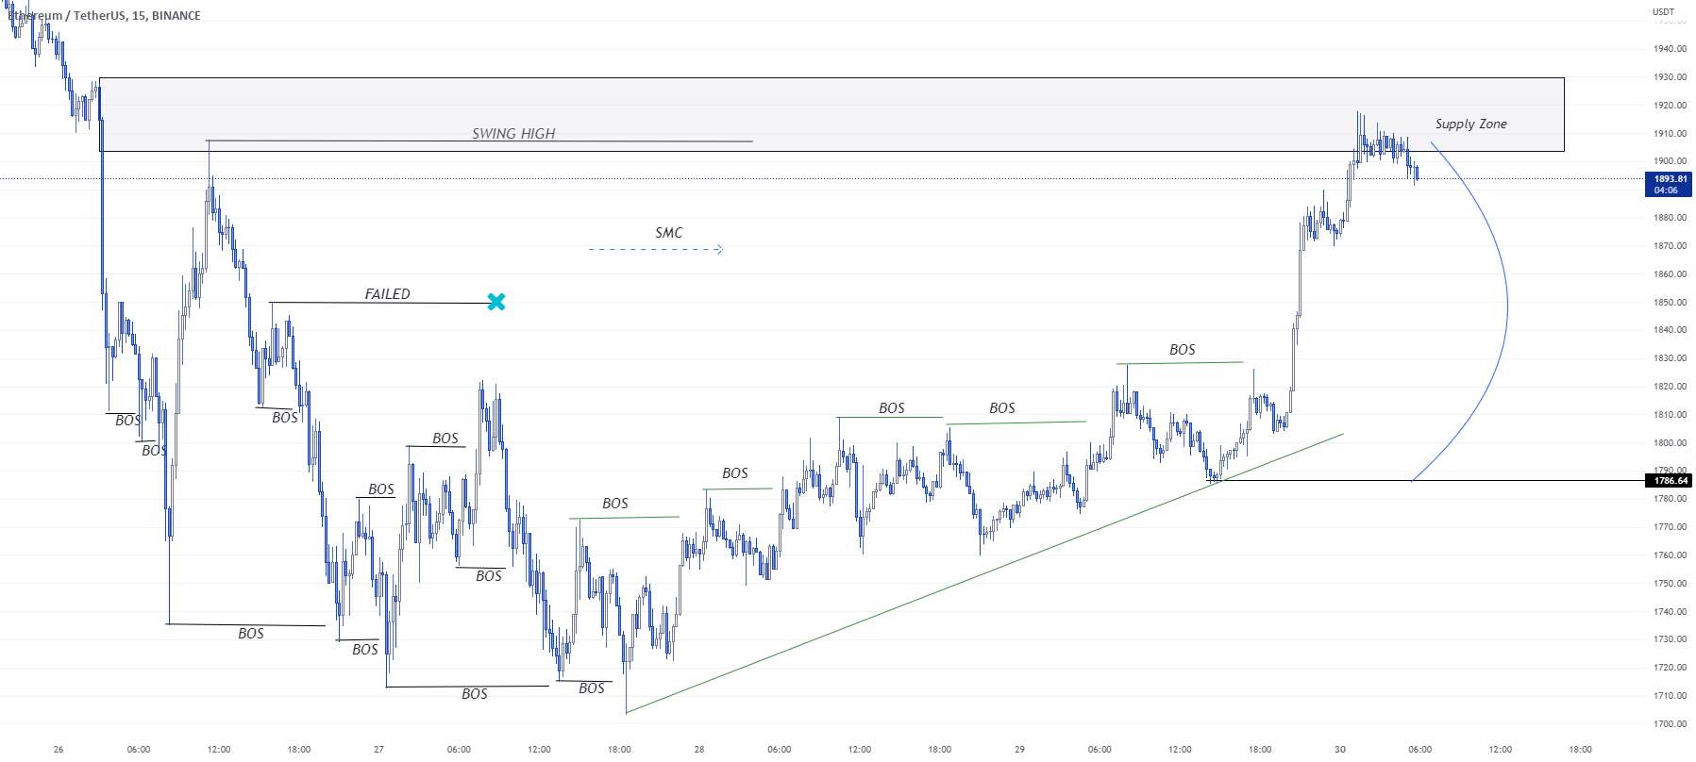Image resolution: width=1696 pixels, height=762 pixels.
Task: Click the Supply Zone text label
Action: tap(1470, 124)
